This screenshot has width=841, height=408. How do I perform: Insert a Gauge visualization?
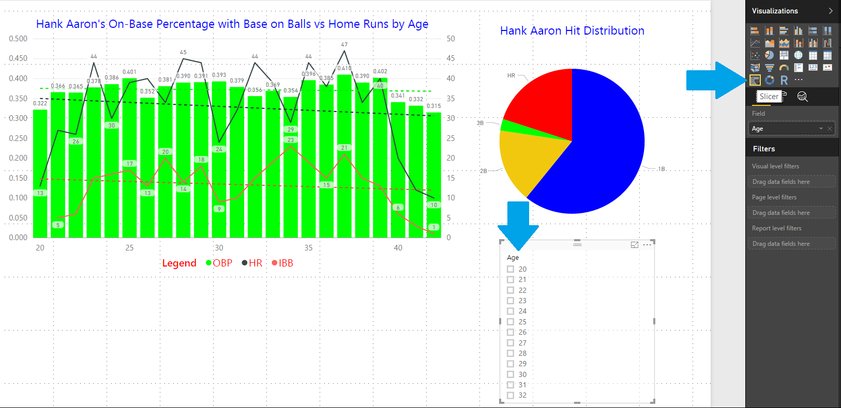pos(784,68)
